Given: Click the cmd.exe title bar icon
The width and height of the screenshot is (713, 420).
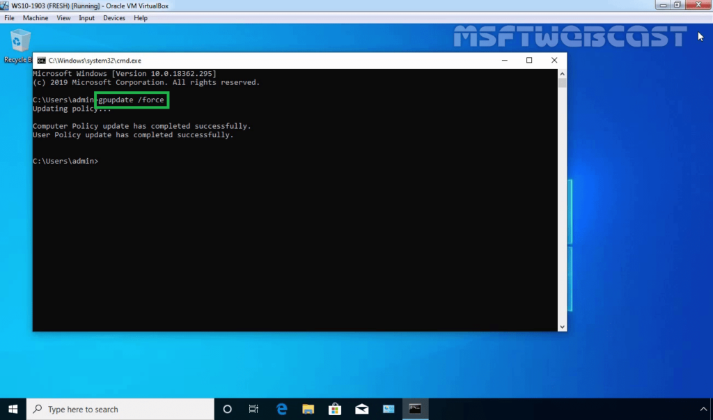Looking at the screenshot, I should pos(41,61).
